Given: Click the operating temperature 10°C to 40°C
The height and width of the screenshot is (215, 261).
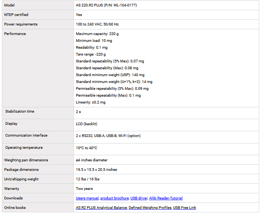Looking at the screenshot, I should [x=86, y=148].
